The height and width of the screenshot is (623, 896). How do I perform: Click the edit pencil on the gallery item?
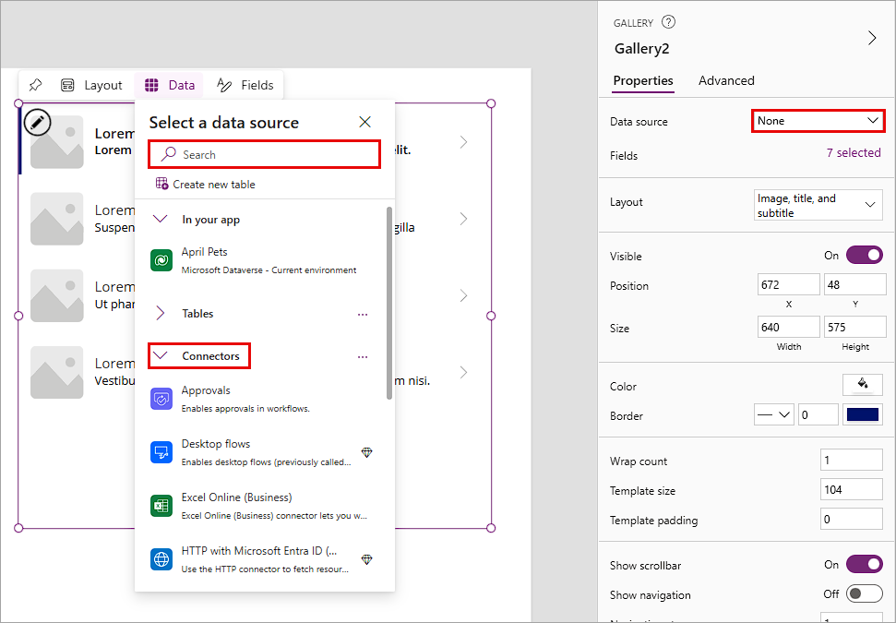pos(37,122)
